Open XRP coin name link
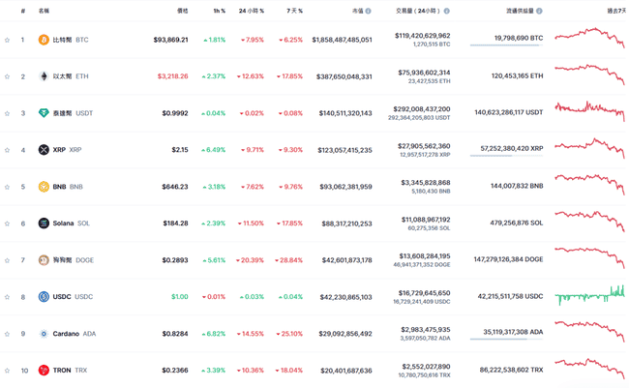The height and width of the screenshot is (388, 629). point(67,150)
